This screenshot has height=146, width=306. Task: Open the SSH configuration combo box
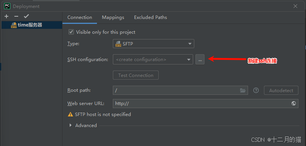pyautogui.click(x=153, y=60)
